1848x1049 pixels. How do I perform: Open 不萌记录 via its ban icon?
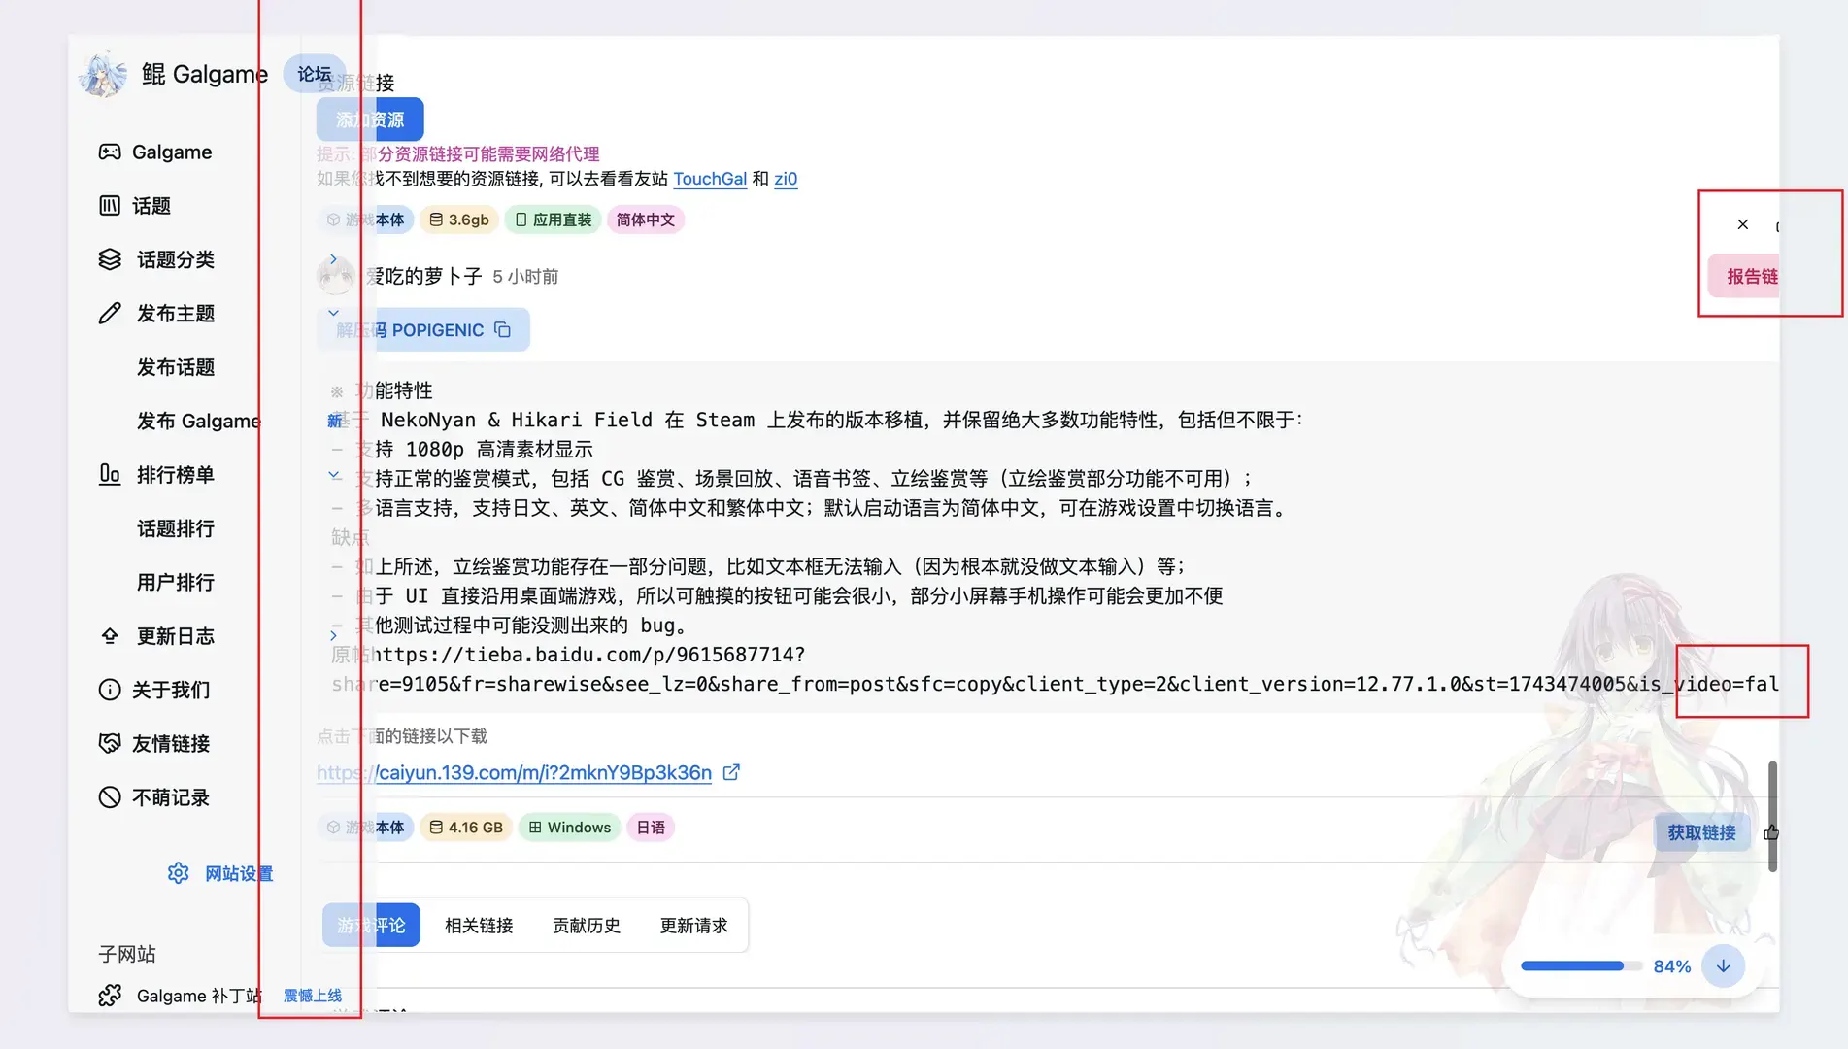pos(110,797)
